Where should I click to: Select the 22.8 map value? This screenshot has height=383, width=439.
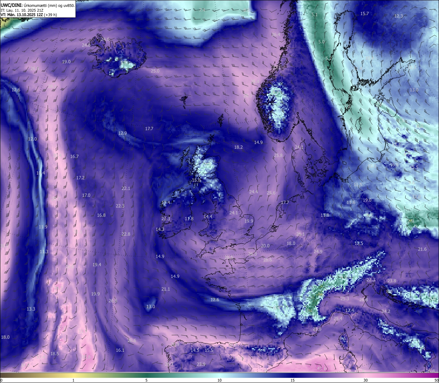coord(126,234)
